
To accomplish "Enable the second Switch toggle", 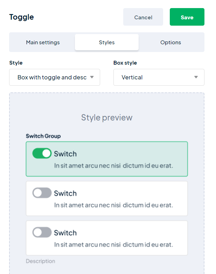I will (42, 193).
